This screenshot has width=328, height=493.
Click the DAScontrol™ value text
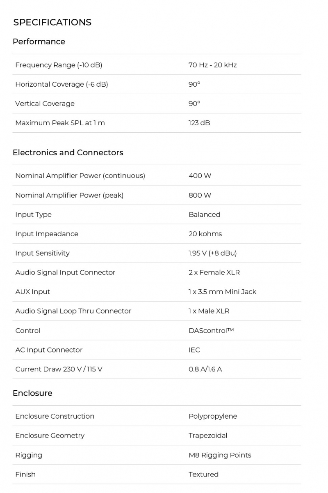(211, 331)
